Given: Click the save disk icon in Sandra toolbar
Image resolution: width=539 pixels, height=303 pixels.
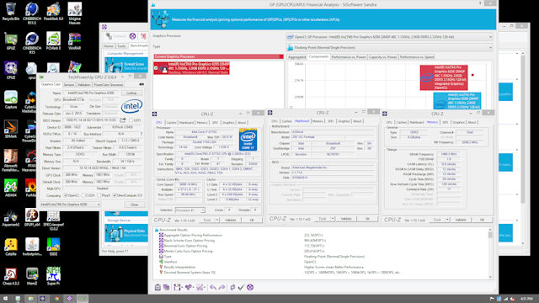Looking at the screenshot, I should click(x=178, y=287).
